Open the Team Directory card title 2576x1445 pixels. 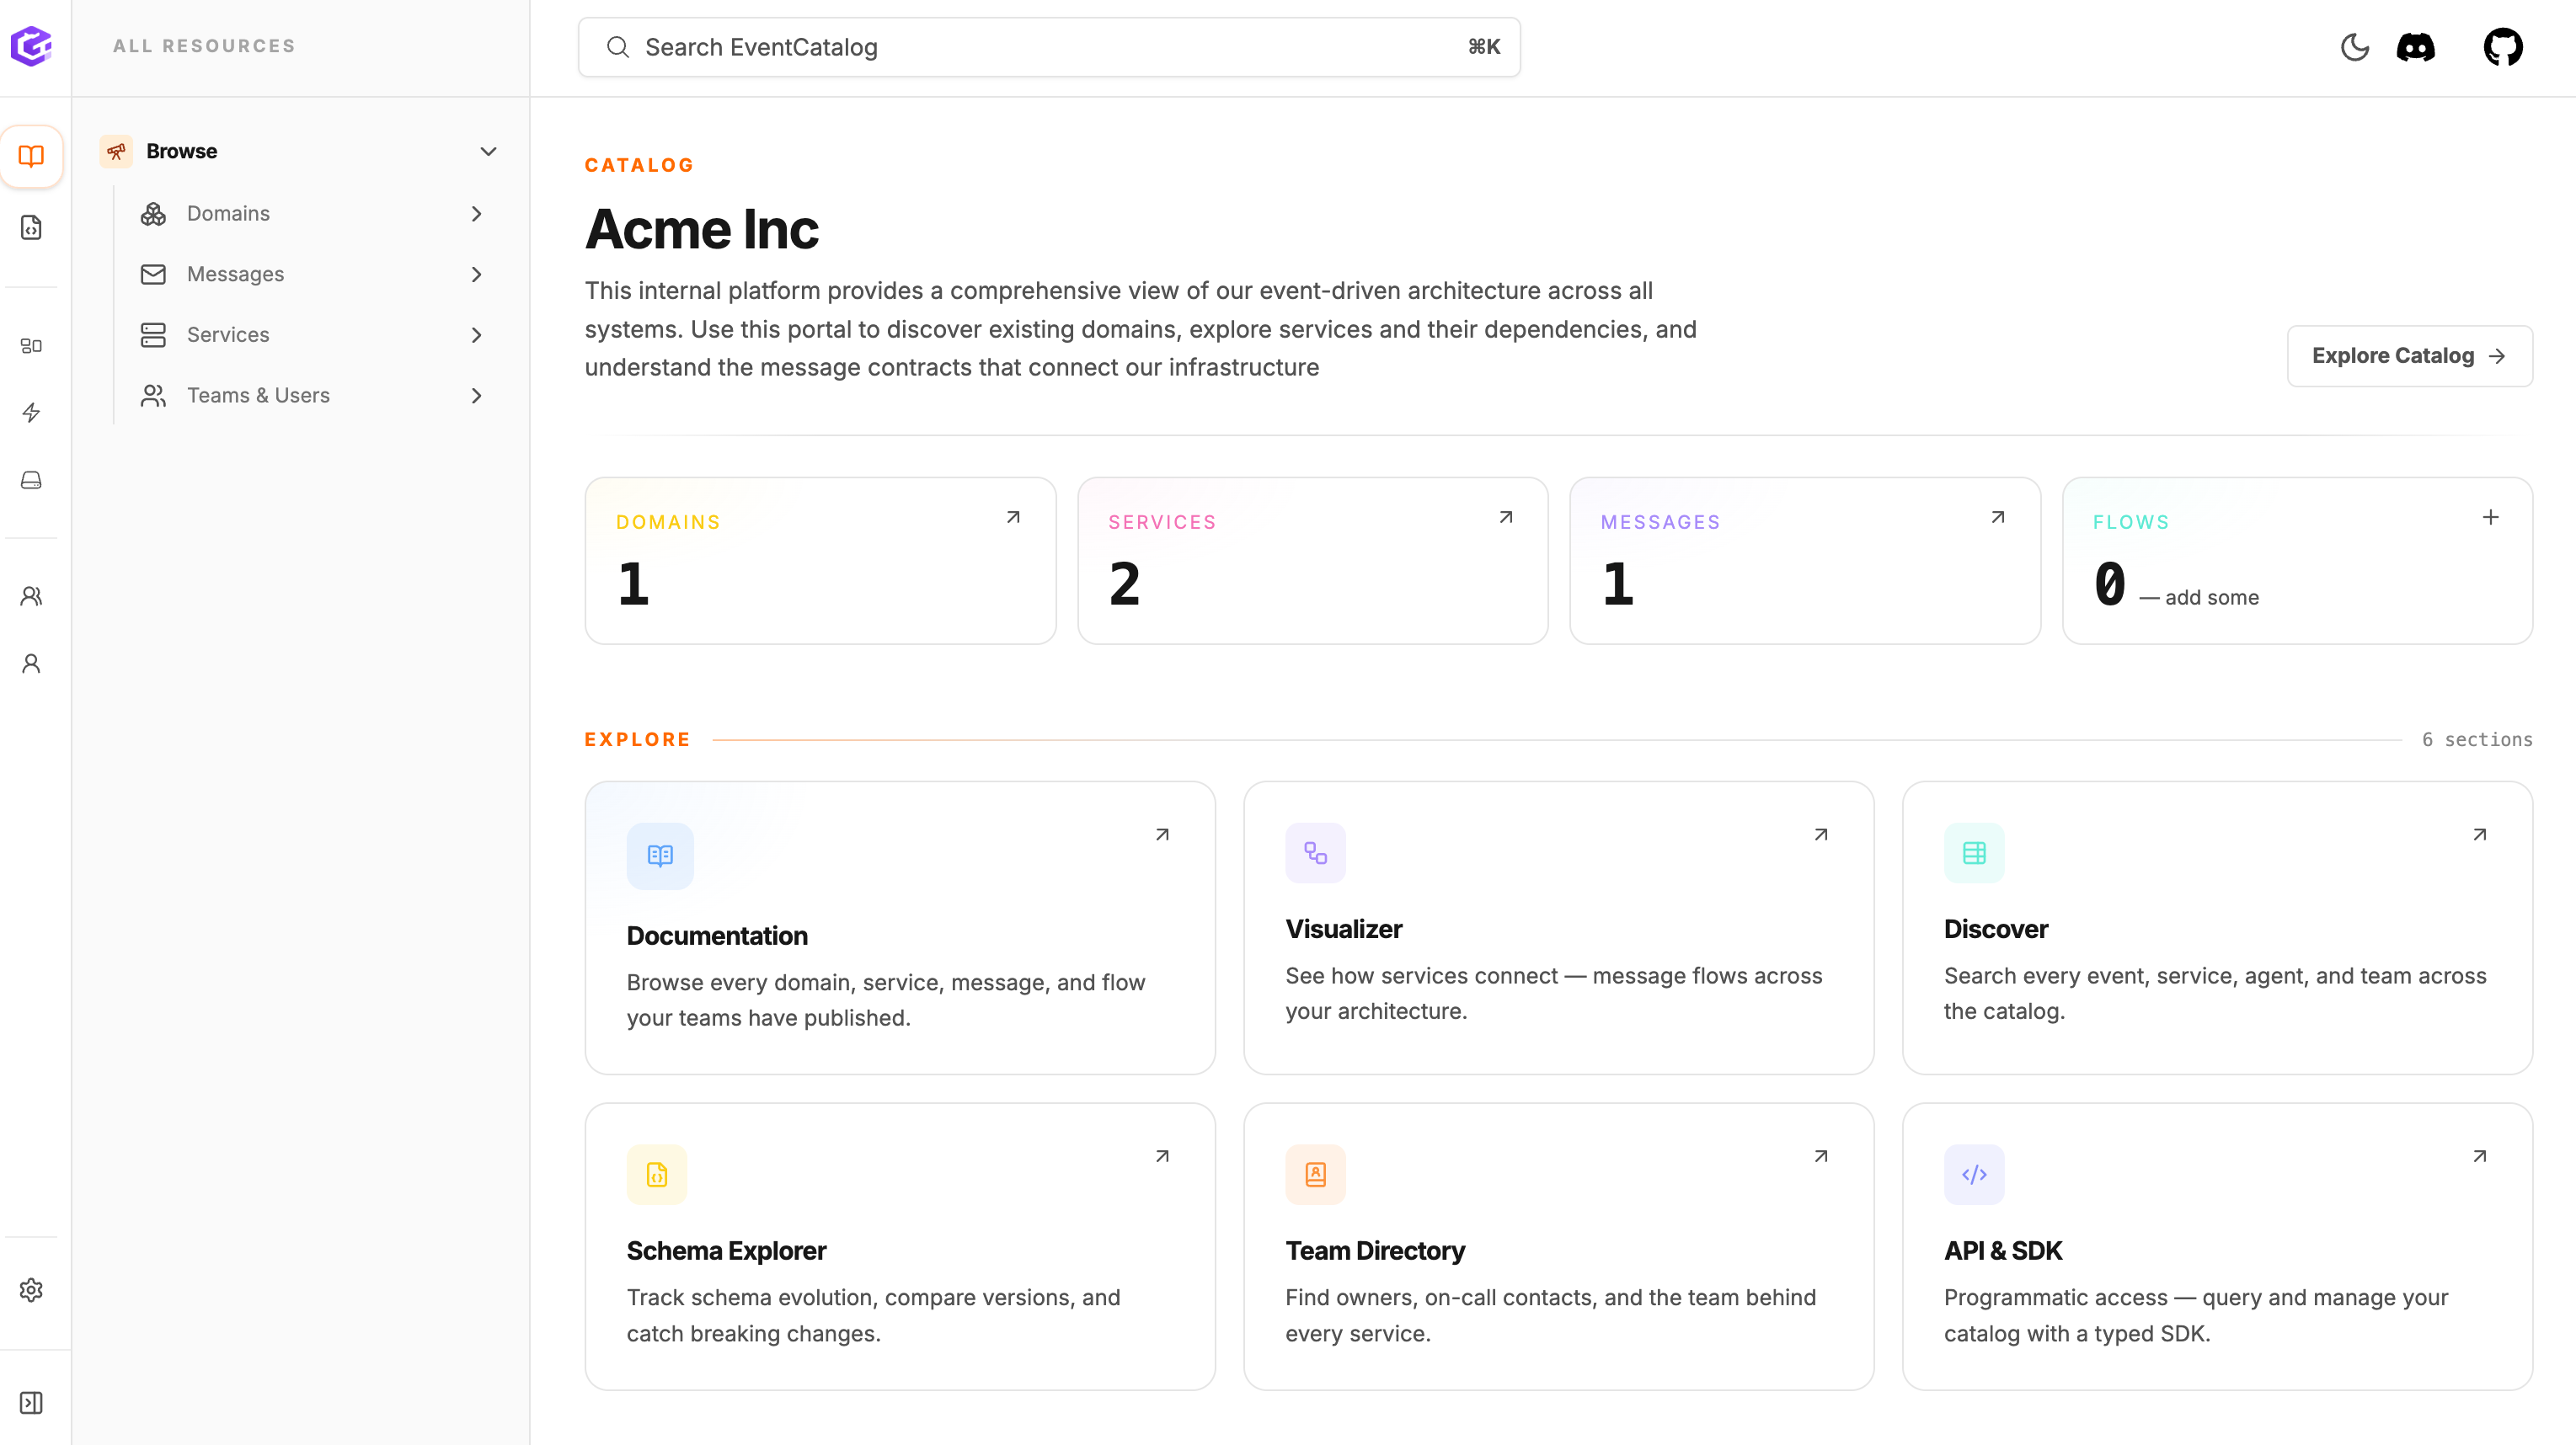[x=1375, y=1251]
